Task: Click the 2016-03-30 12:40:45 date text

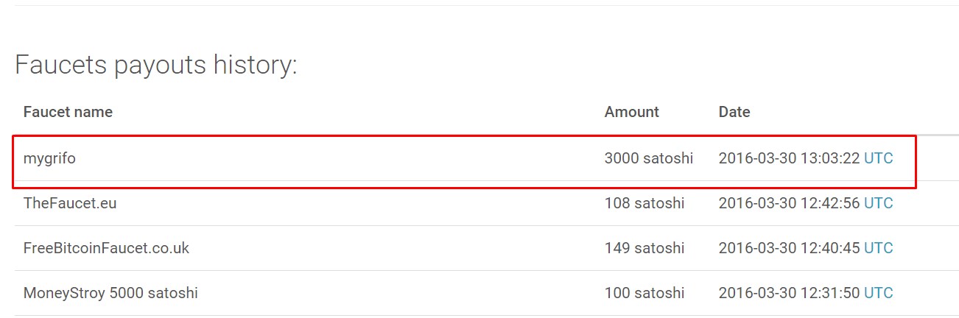Action: click(789, 248)
